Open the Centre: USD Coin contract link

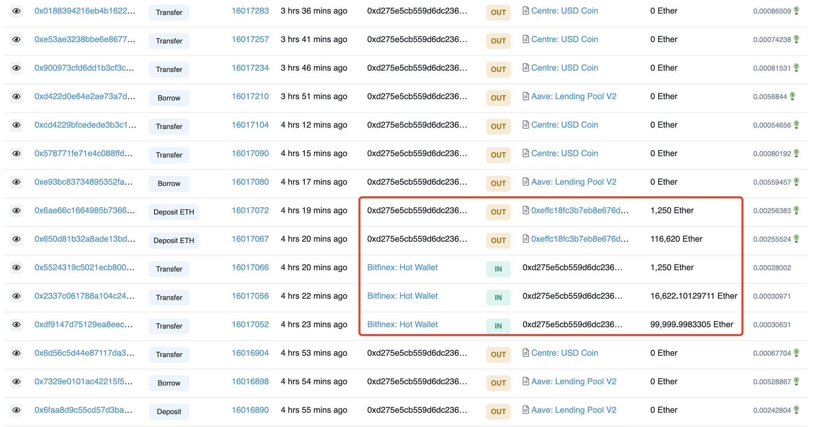(x=564, y=11)
